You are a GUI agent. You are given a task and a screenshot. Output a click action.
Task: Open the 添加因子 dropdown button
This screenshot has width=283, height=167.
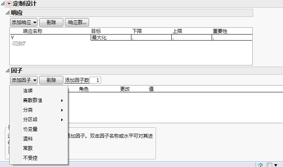[24, 80]
